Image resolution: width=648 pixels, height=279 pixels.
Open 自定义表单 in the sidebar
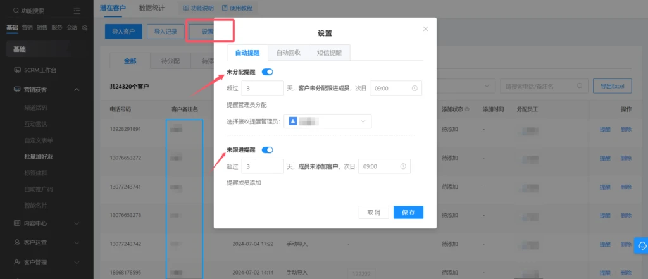pyautogui.click(x=39, y=140)
